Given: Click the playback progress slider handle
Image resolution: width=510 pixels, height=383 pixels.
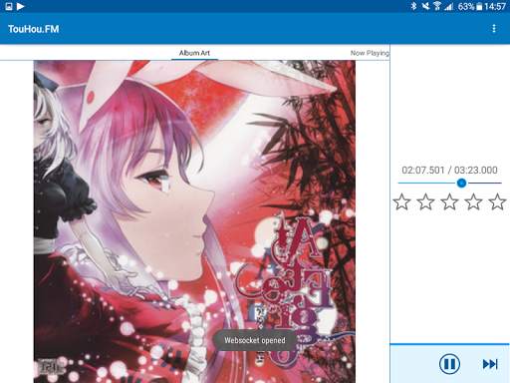Looking at the screenshot, I should 461,183.
